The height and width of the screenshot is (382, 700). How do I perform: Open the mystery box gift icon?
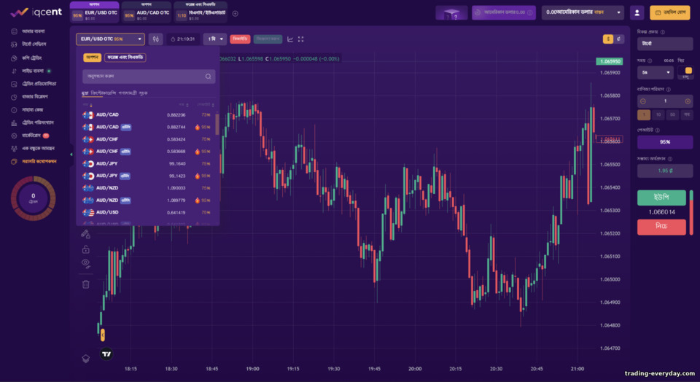[451, 13]
